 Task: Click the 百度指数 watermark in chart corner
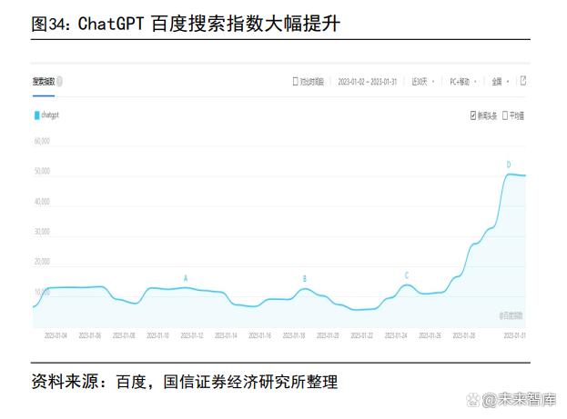click(x=511, y=315)
